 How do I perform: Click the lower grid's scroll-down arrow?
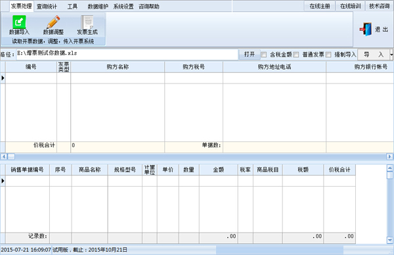(x=389, y=240)
